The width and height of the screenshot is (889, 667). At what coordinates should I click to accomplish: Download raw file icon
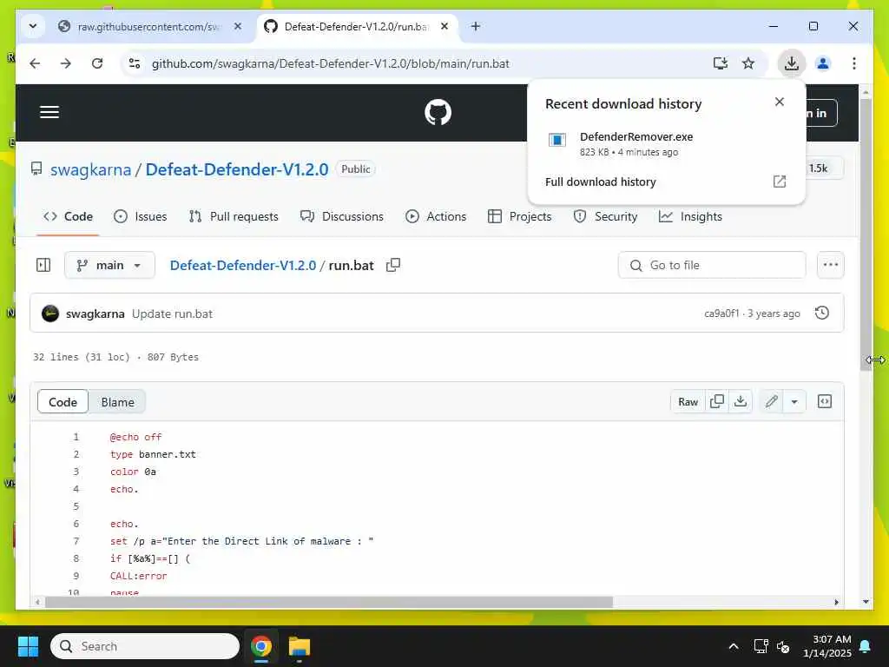pos(741,401)
